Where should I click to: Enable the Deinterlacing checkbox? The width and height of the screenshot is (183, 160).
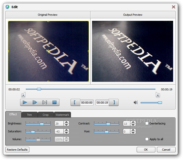(x=147, y=123)
